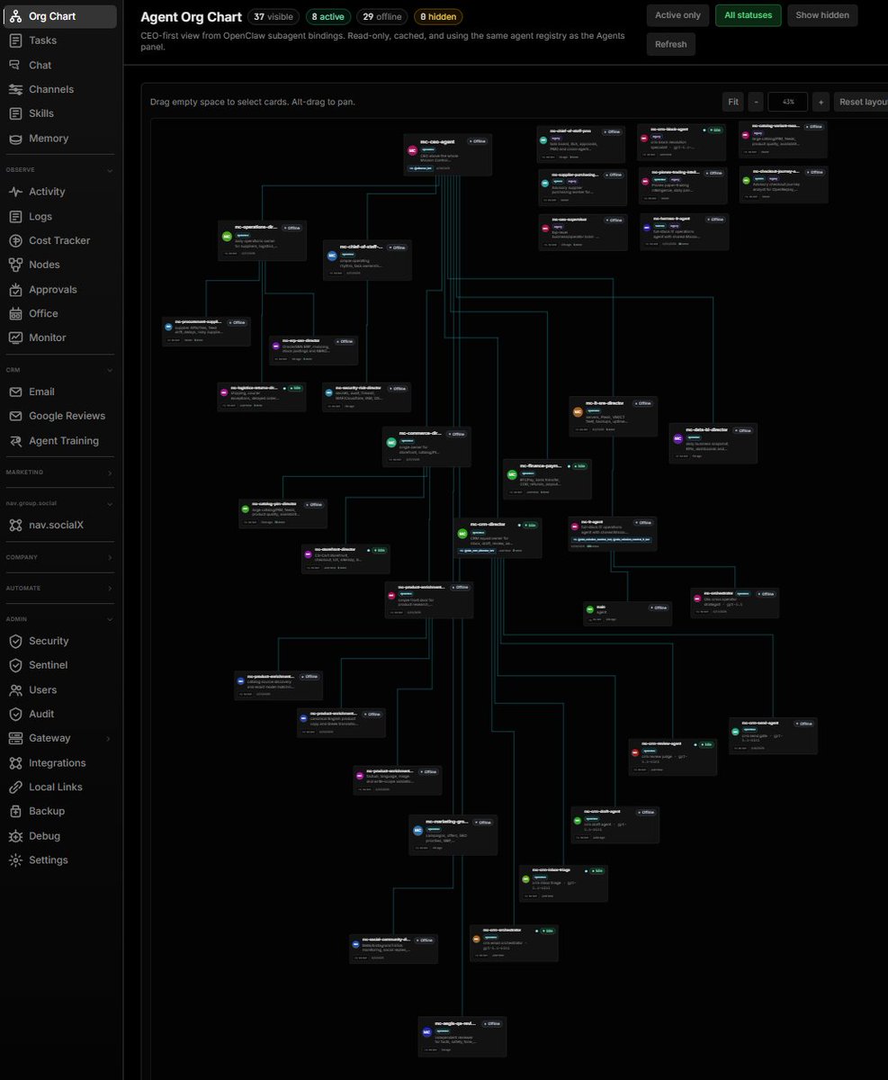Open the Google Reviews chat icon
Viewport: 888px width, 1080px height.
[x=15, y=416]
